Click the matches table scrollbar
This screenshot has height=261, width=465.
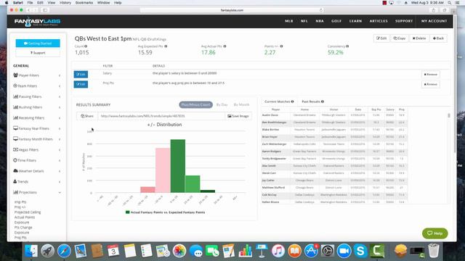pyautogui.click(x=449, y=115)
